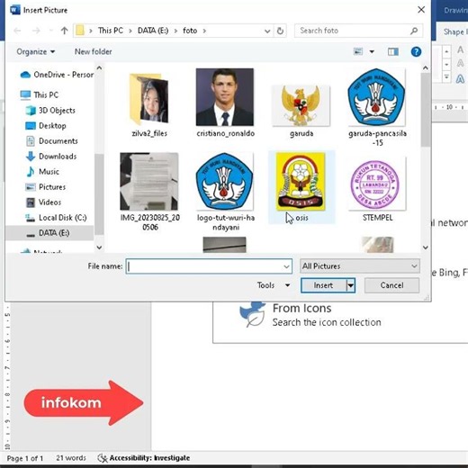Viewport: 468px width, 468px height.
Task: Refresh the foto folder listing
Action: [x=280, y=31]
